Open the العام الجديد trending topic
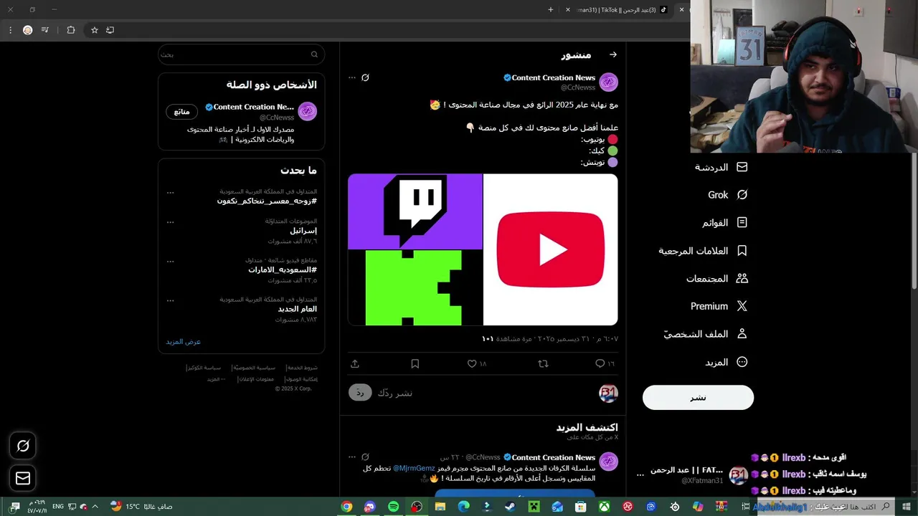 pos(297,309)
